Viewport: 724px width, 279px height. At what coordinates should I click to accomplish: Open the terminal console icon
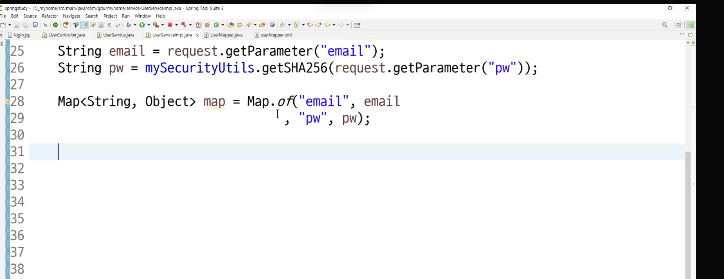(35, 25)
